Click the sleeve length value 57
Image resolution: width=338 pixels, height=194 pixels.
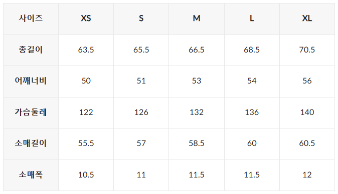pos(141,143)
